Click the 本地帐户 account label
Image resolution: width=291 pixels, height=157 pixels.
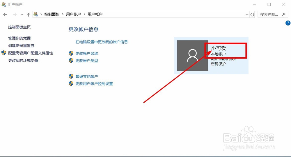pyautogui.click(x=218, y=54)
